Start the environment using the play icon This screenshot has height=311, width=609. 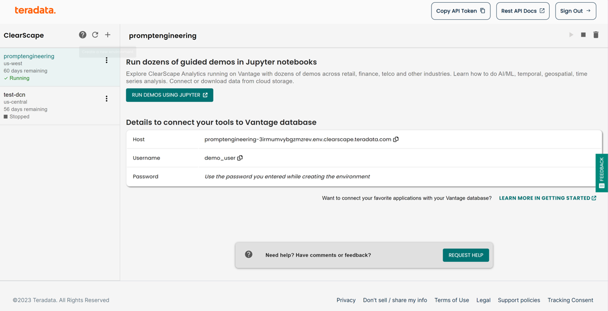click(571, 34)
